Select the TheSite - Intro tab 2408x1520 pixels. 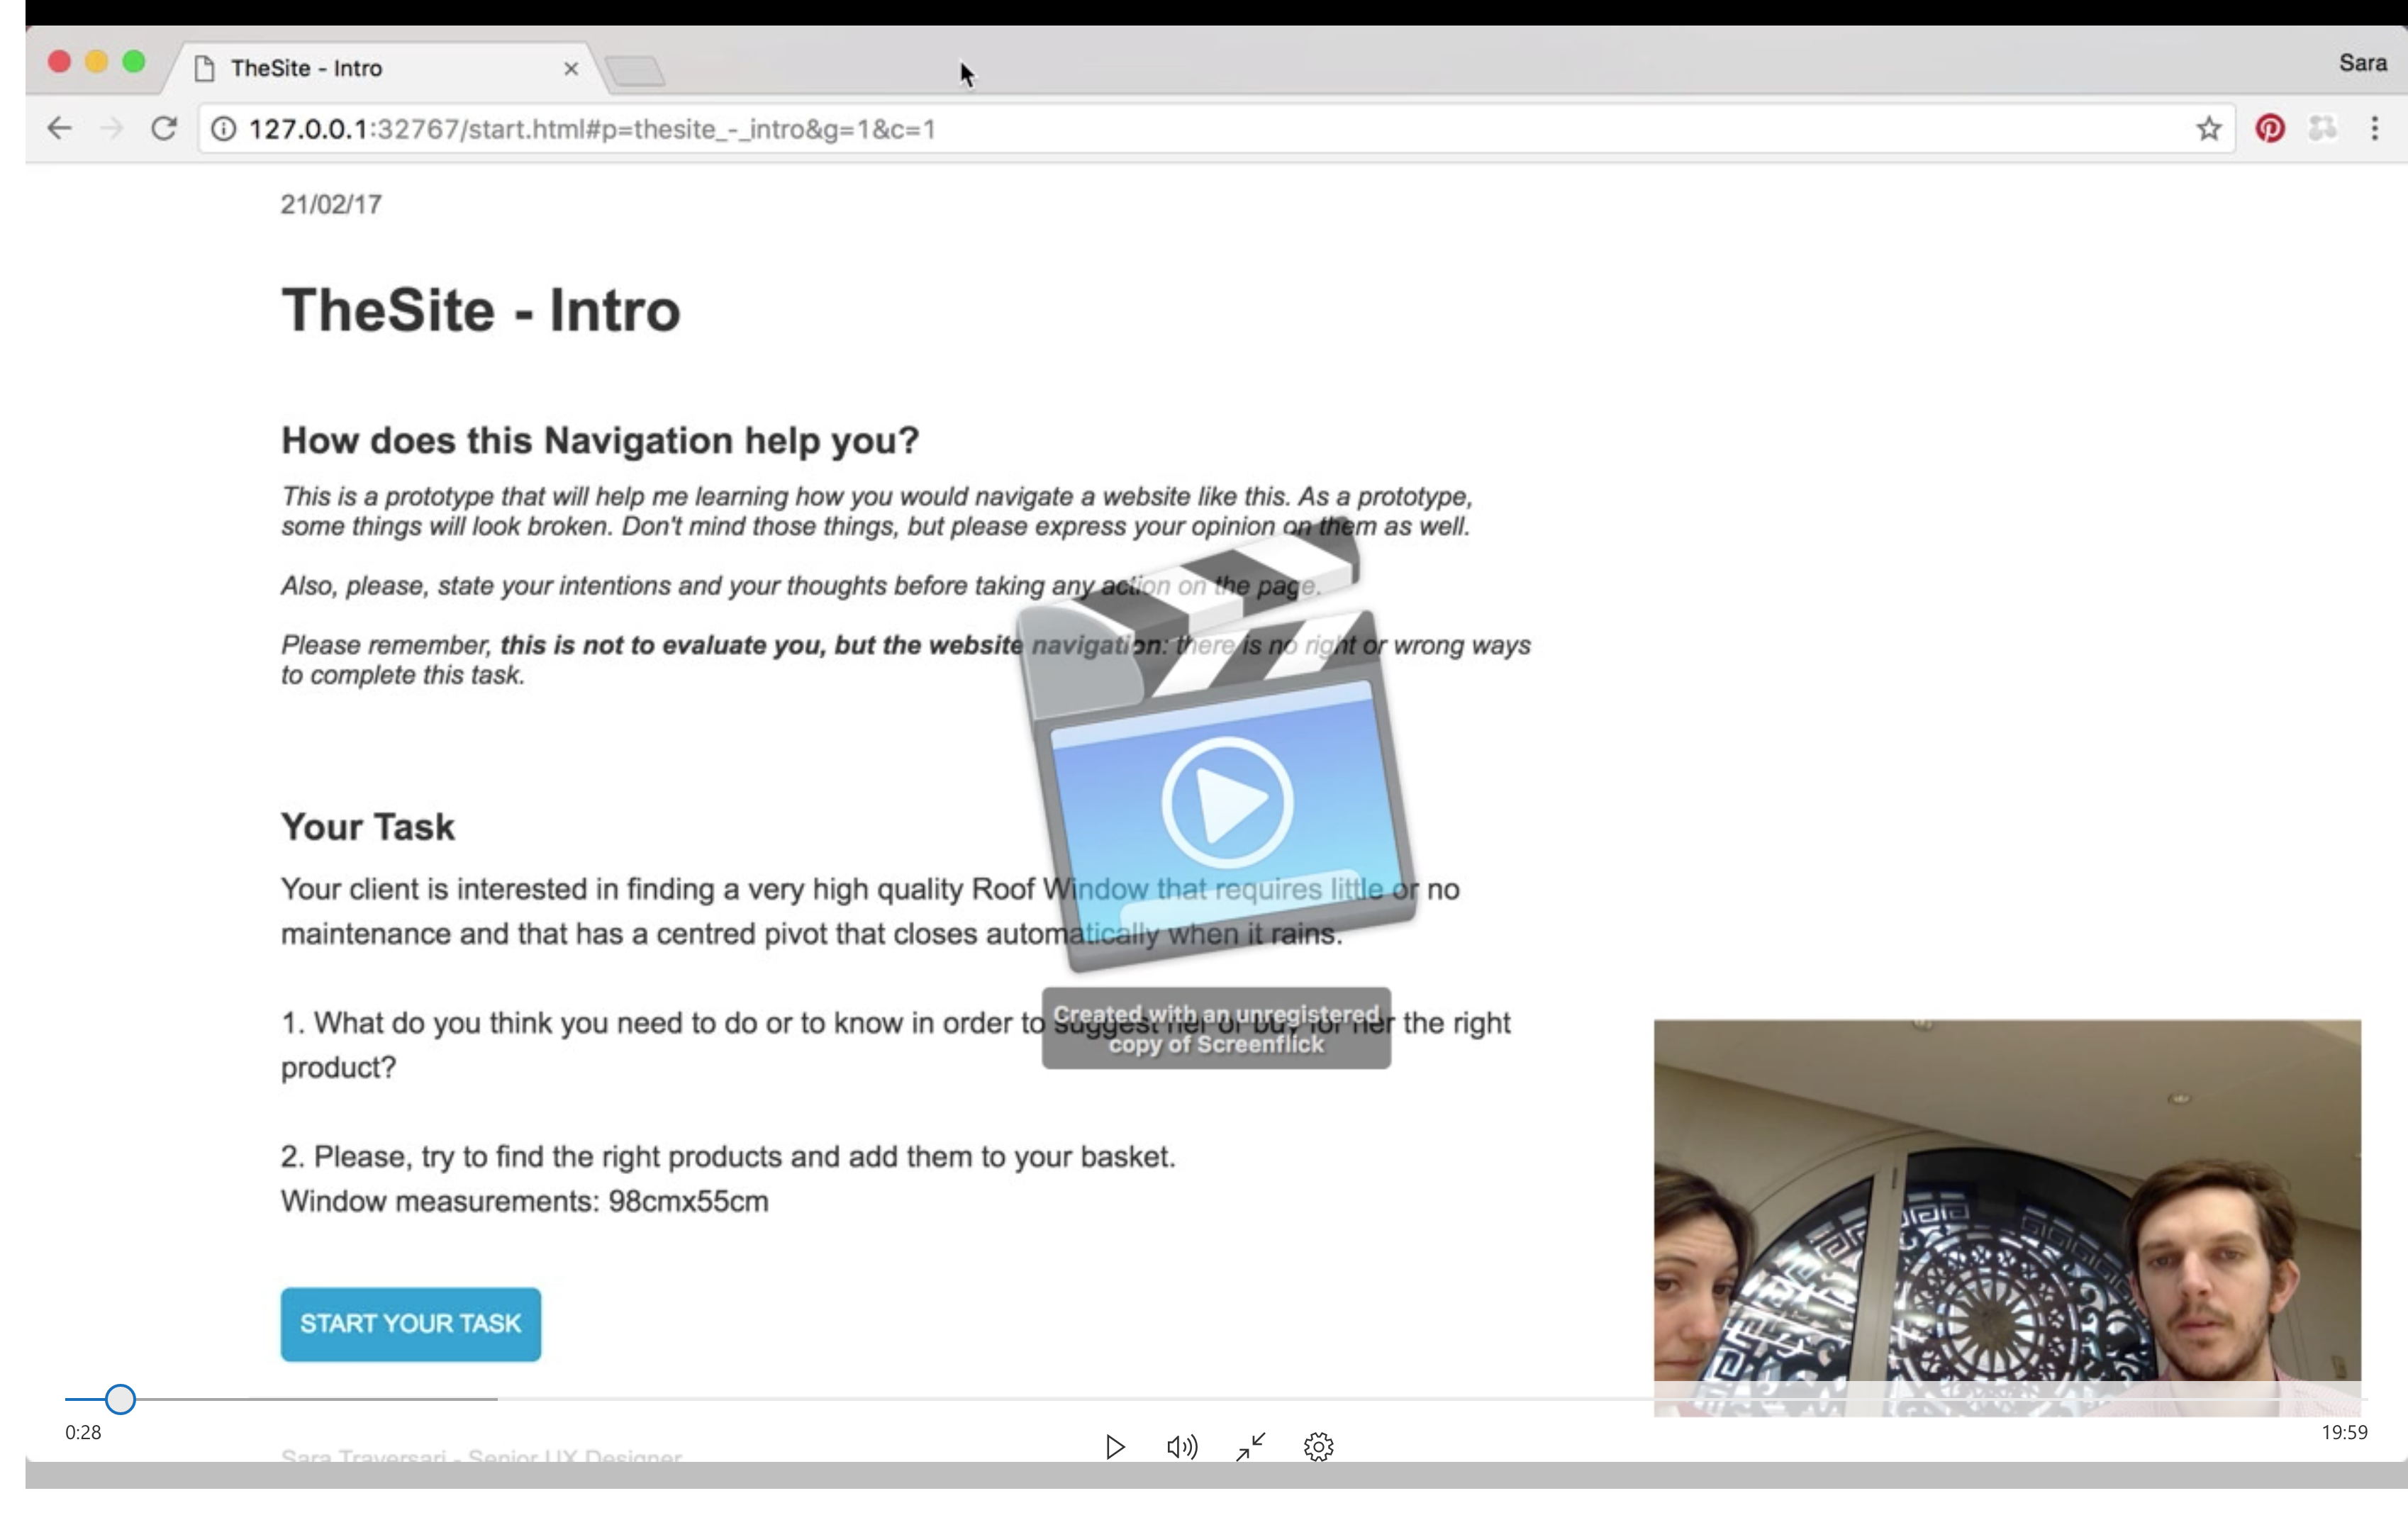click(385, 68)
